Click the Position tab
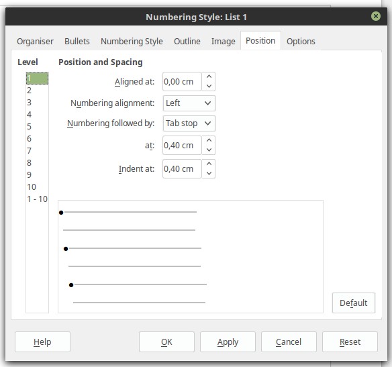Image resolution: width=392 pixels, height=367 pixels. pos(260,41)
